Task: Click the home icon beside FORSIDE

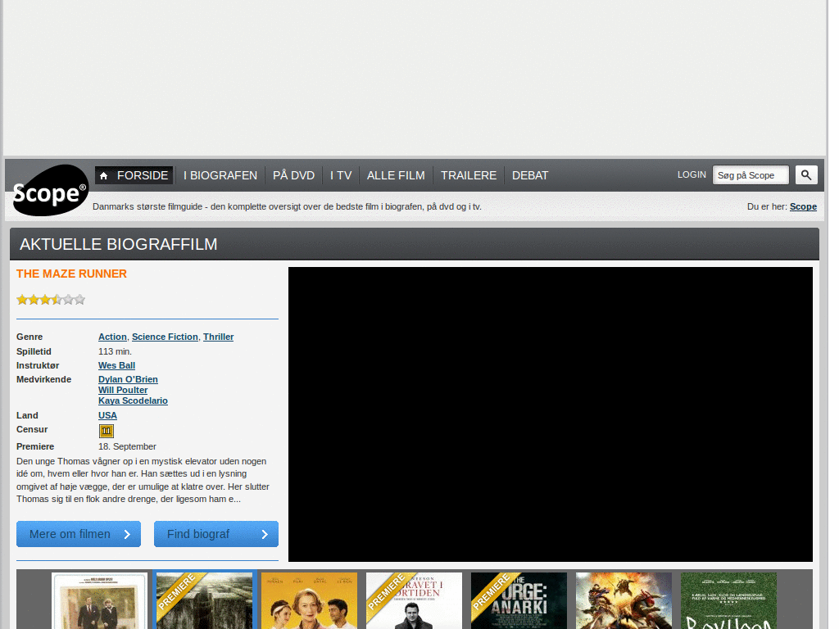Action: tap(104, 175)
